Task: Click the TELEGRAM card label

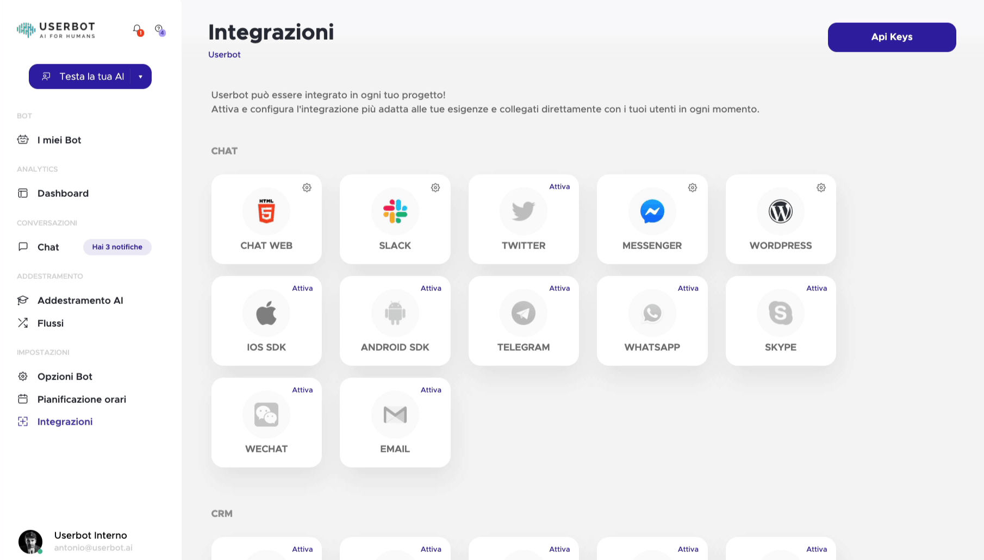Action: click(524, 347)
